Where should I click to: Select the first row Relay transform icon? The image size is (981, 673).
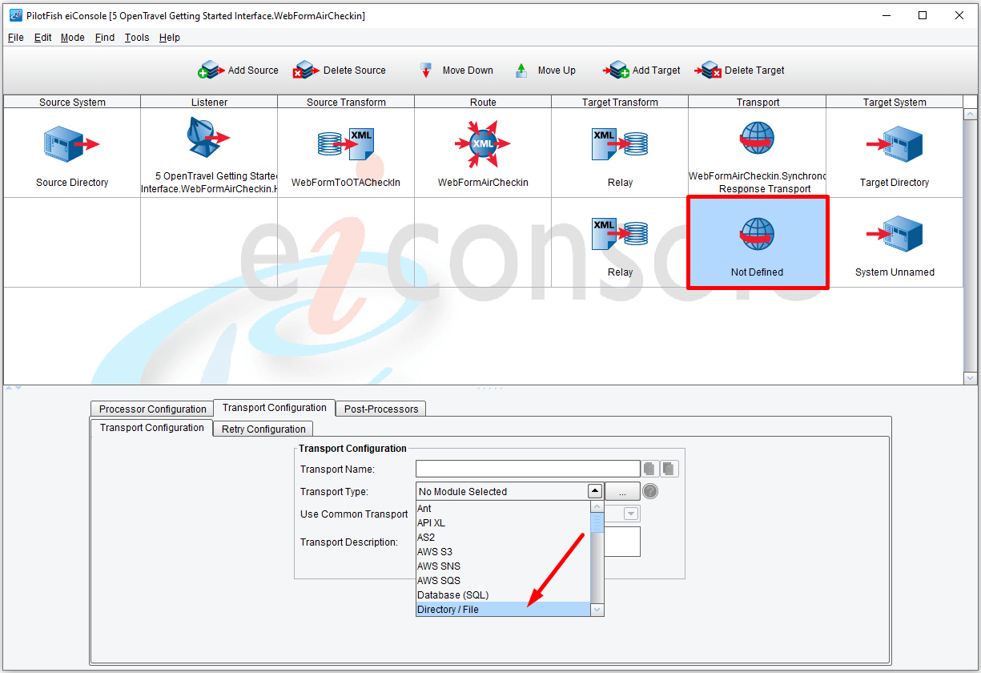point(620,144)
